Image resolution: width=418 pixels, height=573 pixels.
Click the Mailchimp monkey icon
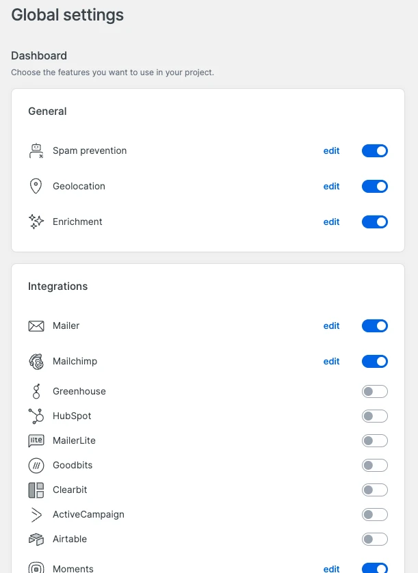point(36,361)
